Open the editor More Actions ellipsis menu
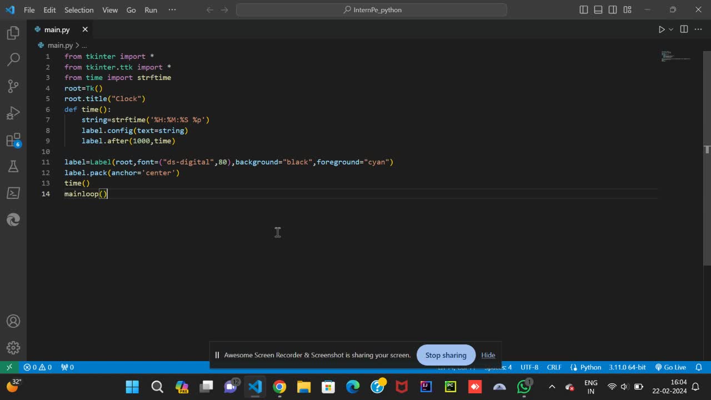This screenshot has height=400, width=711. click(x=698, y=29)
